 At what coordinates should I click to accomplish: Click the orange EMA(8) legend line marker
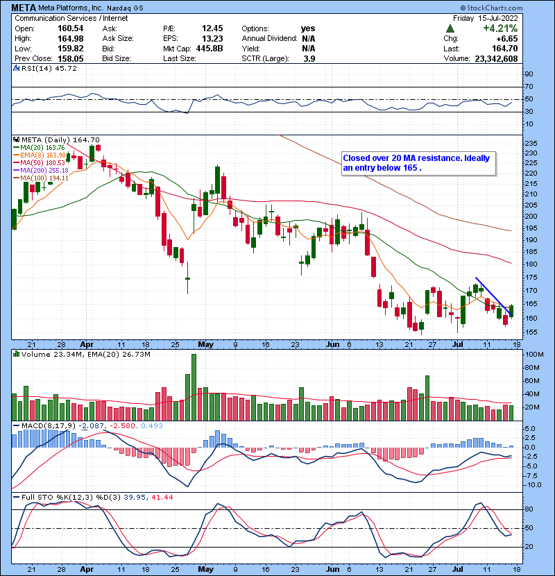coord(17,155)
